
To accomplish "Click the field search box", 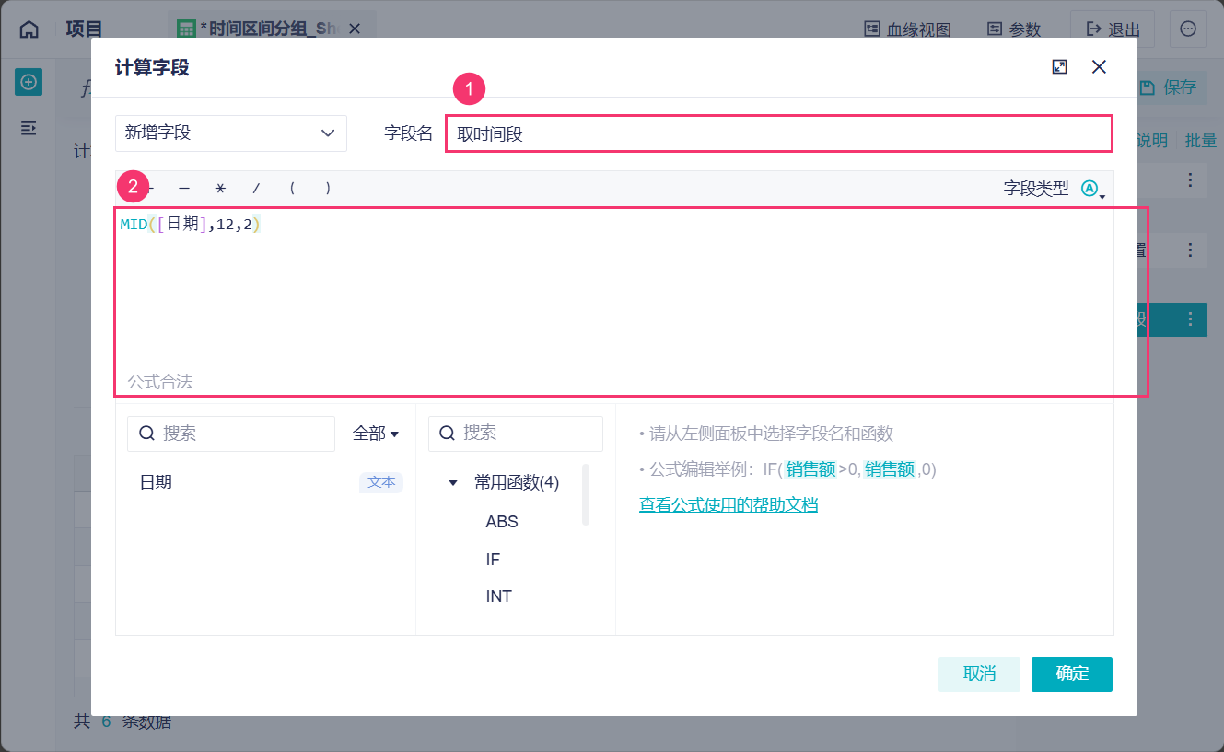I will tap(231, 434).
